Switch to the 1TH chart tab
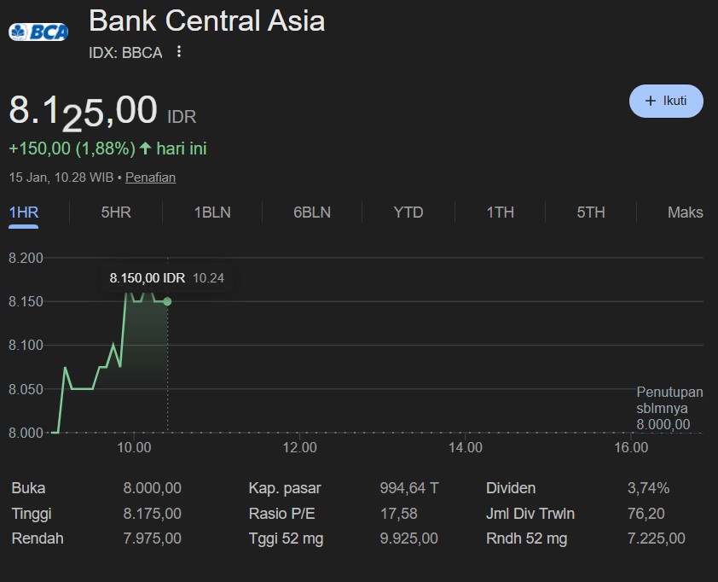Screen dimensions: 718x582 [x=501, y=212]
